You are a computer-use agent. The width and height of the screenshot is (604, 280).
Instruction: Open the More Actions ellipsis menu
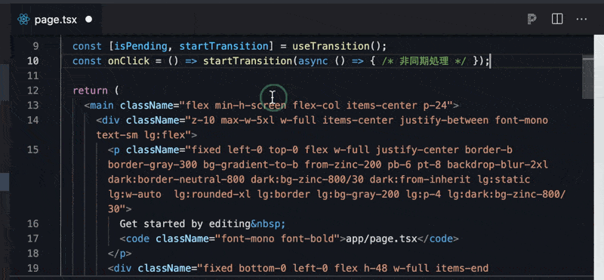581,19
